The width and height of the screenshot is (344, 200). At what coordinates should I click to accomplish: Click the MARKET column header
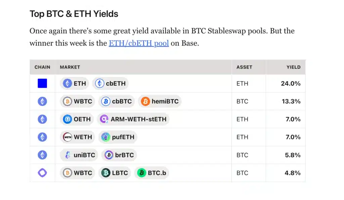tap(70, 67)
